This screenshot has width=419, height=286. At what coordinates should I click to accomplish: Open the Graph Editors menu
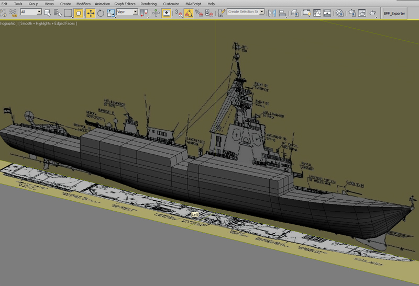point(125,4)
